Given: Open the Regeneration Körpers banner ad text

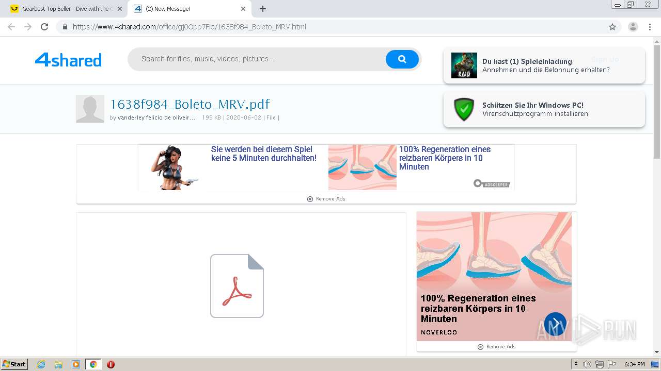Looking at the screenshot, I should (445, 158).
